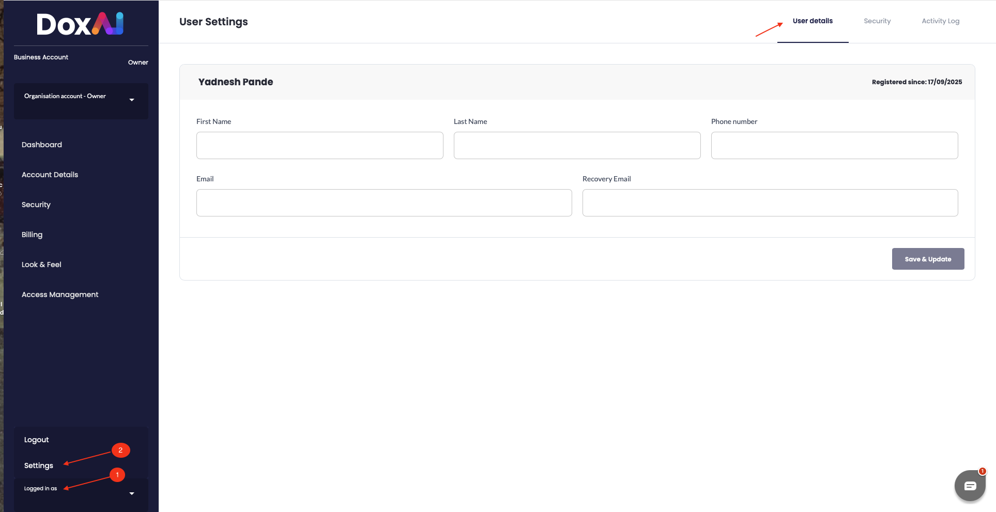The image size is (996, 512).
Task: Switch to the Security tab at the top
Action: (877, 21)
